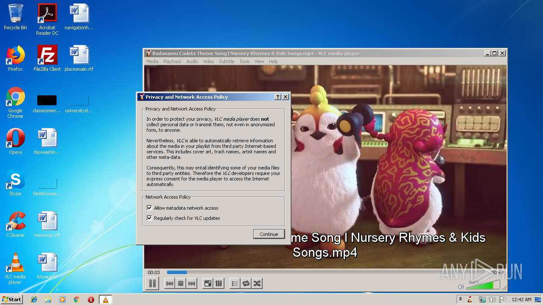Close the Privacy and Network Access Policy dialog
This screenshot has width=543, height=305.
(285, 97)
